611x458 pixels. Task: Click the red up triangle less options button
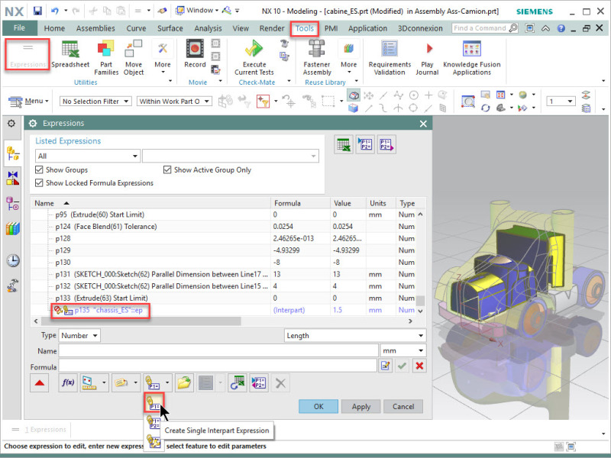tap(40, 383)
